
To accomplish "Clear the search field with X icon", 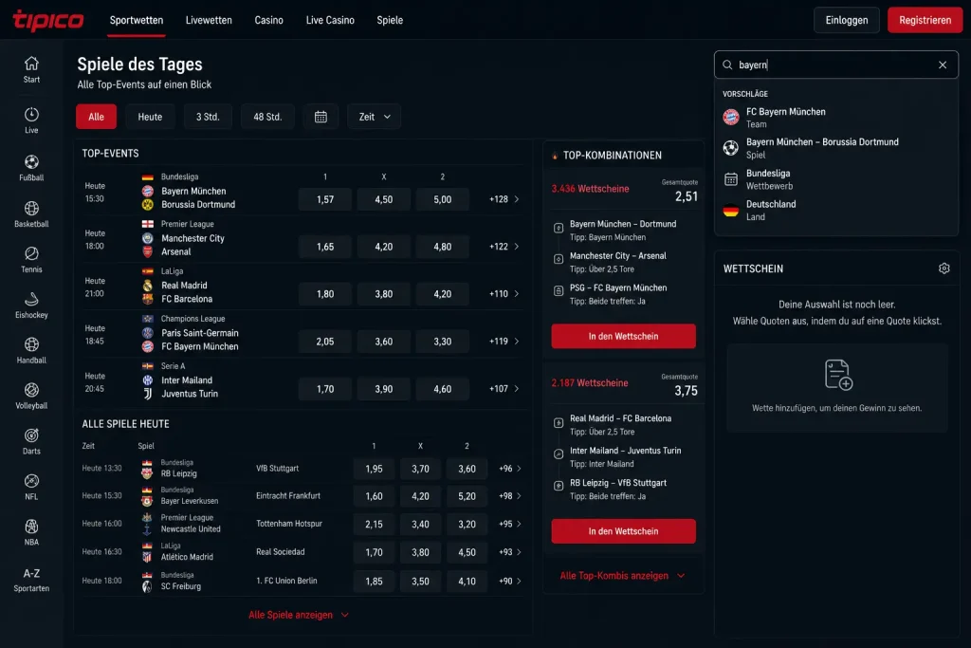I will point(943,65).
